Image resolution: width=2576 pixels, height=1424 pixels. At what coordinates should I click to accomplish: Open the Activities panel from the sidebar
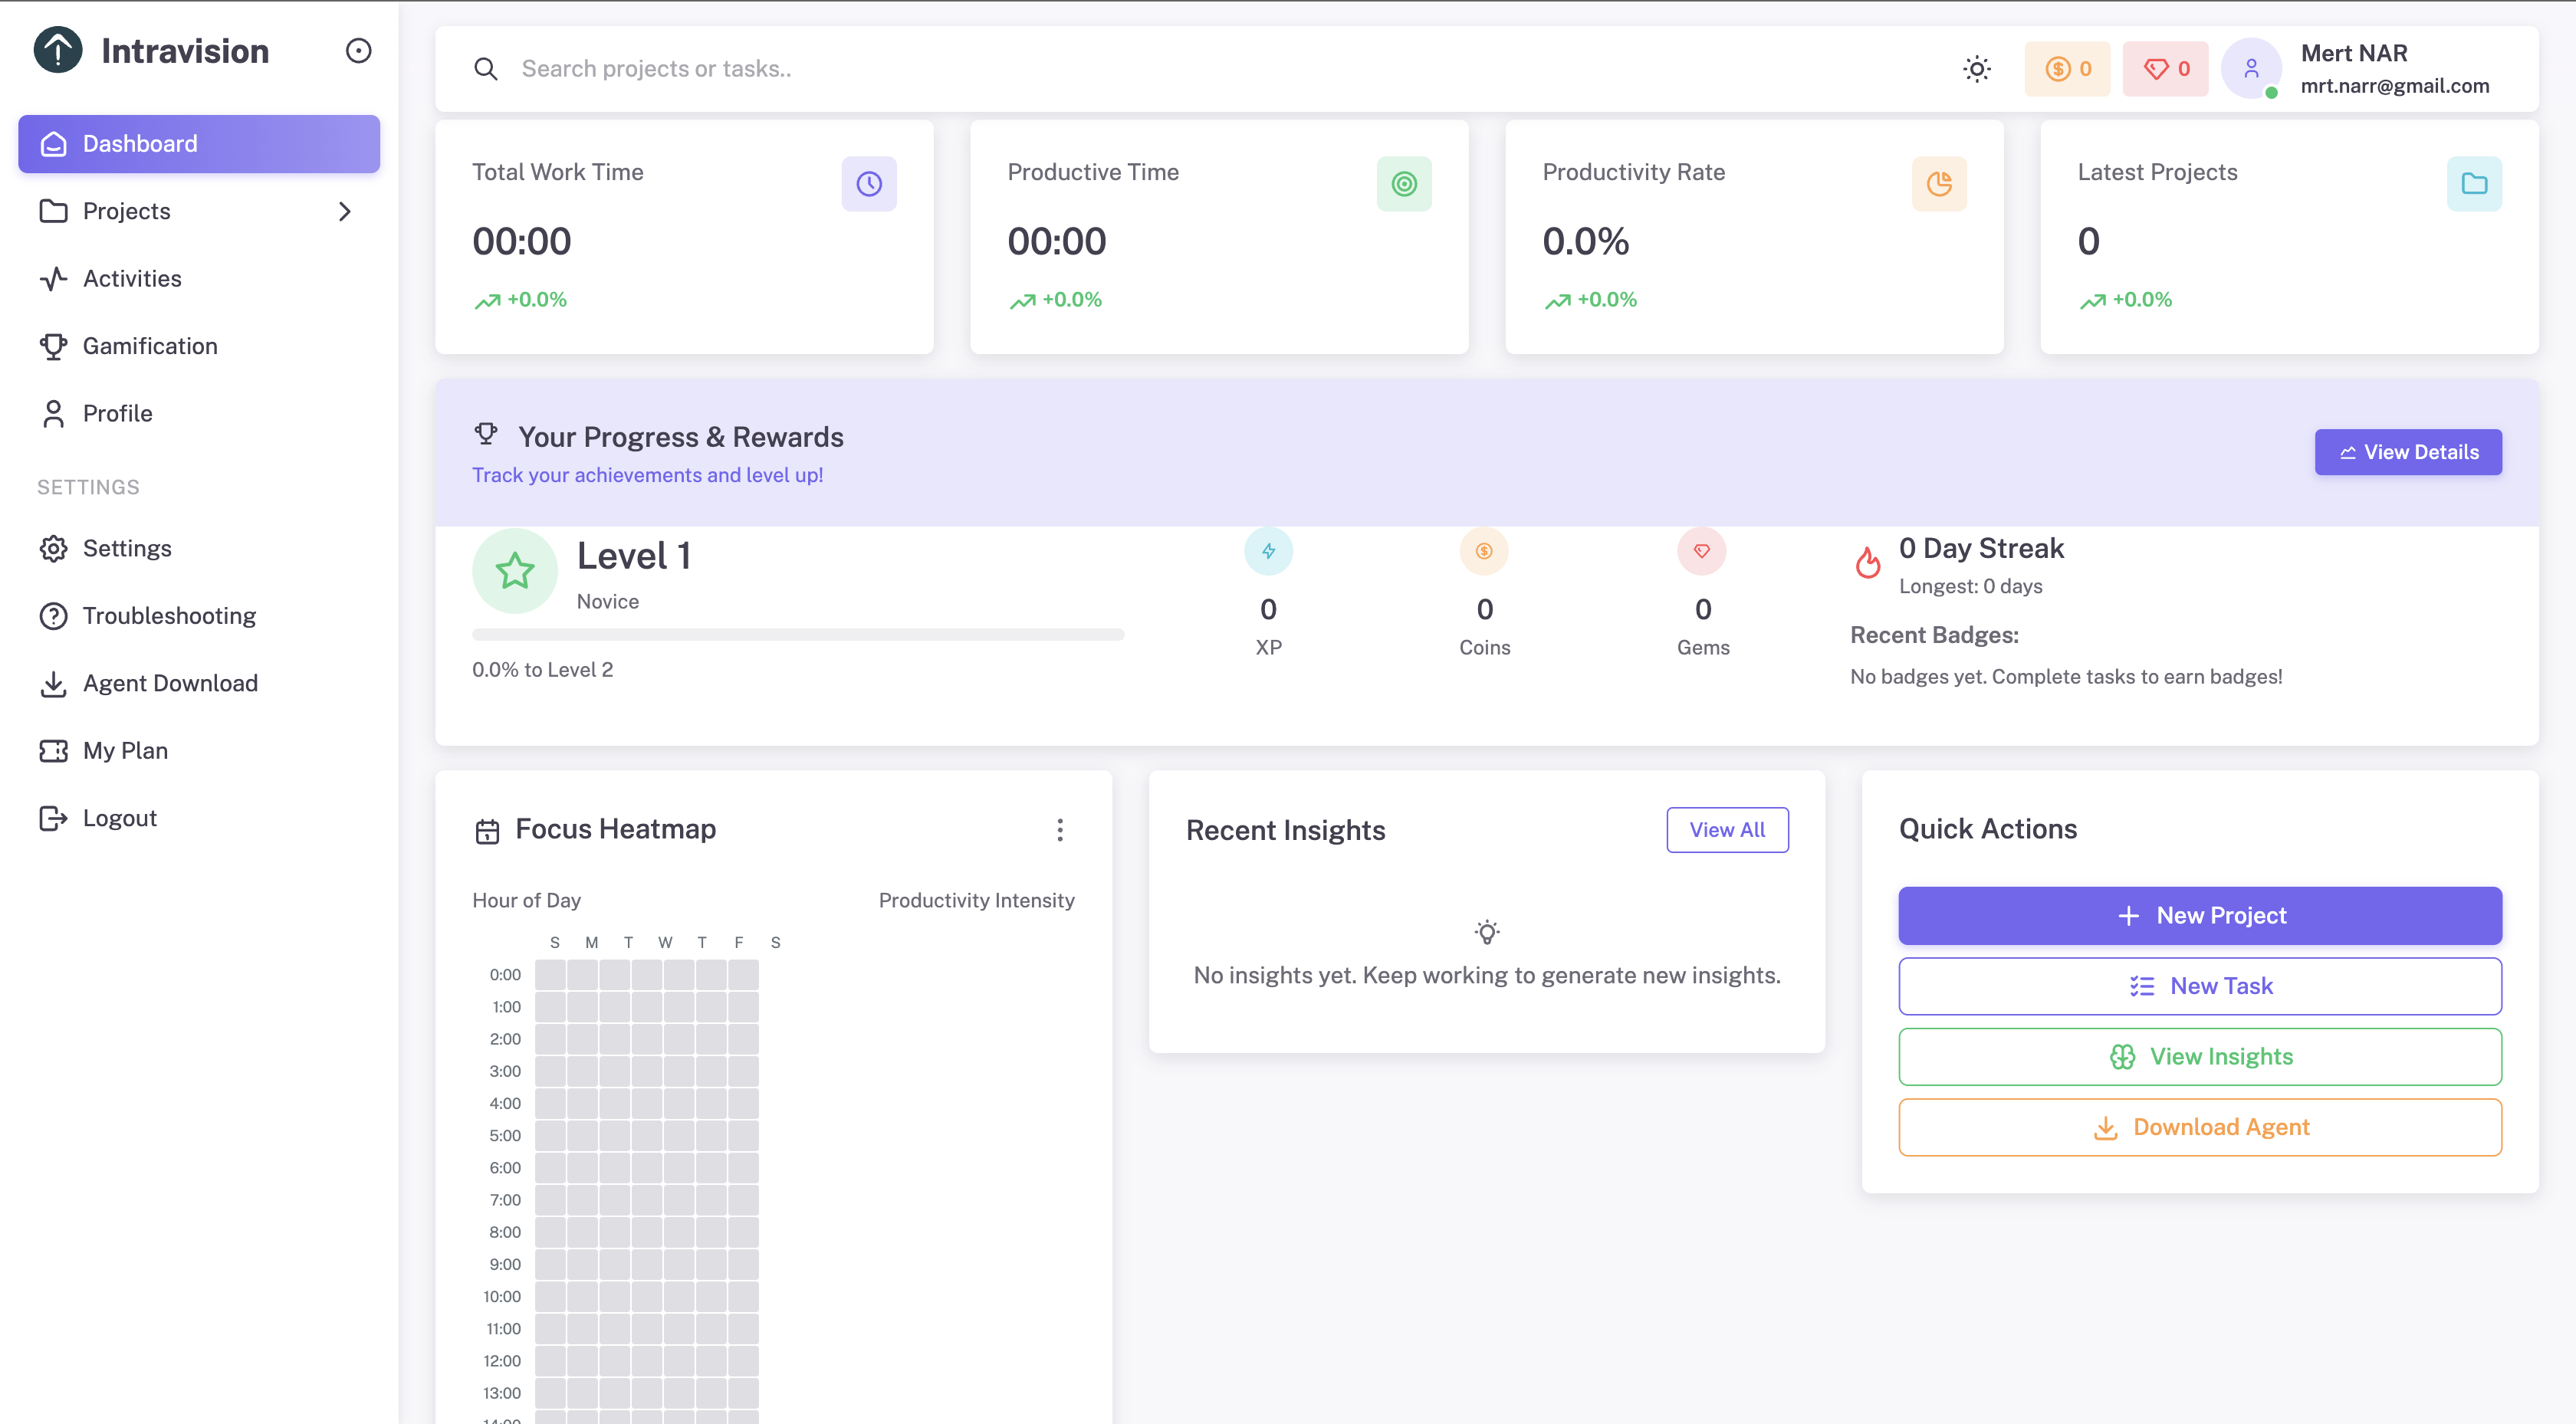[x=131, y=278]
